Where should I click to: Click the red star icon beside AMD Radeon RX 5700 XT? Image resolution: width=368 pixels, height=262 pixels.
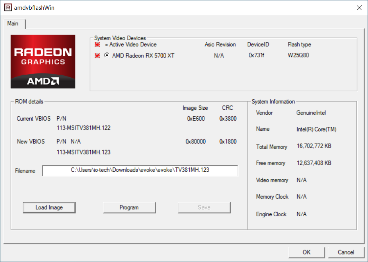pyautogui.click(x=97, y=55)
